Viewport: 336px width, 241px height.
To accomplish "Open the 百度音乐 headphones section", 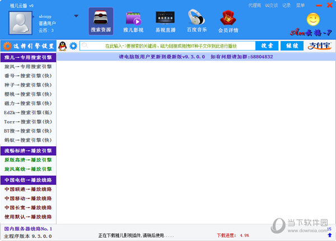I will tap(197, 21).
